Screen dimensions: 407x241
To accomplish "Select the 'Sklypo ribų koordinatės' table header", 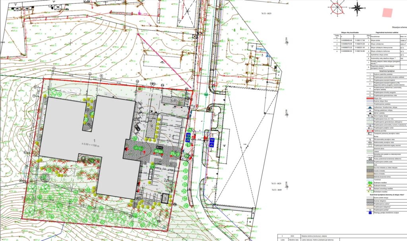I will [350, 32].
